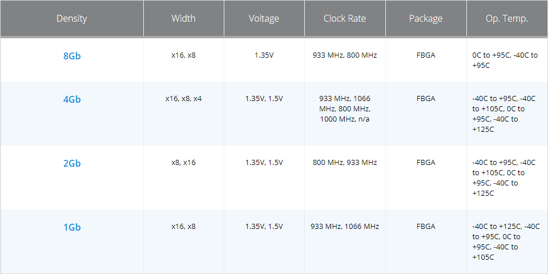Click the Op. Temp. column header

pyautogui.click(x=507, y=18)
